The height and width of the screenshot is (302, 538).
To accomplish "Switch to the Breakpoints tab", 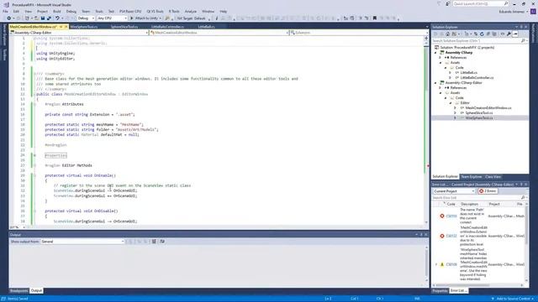I will [18, 291].
